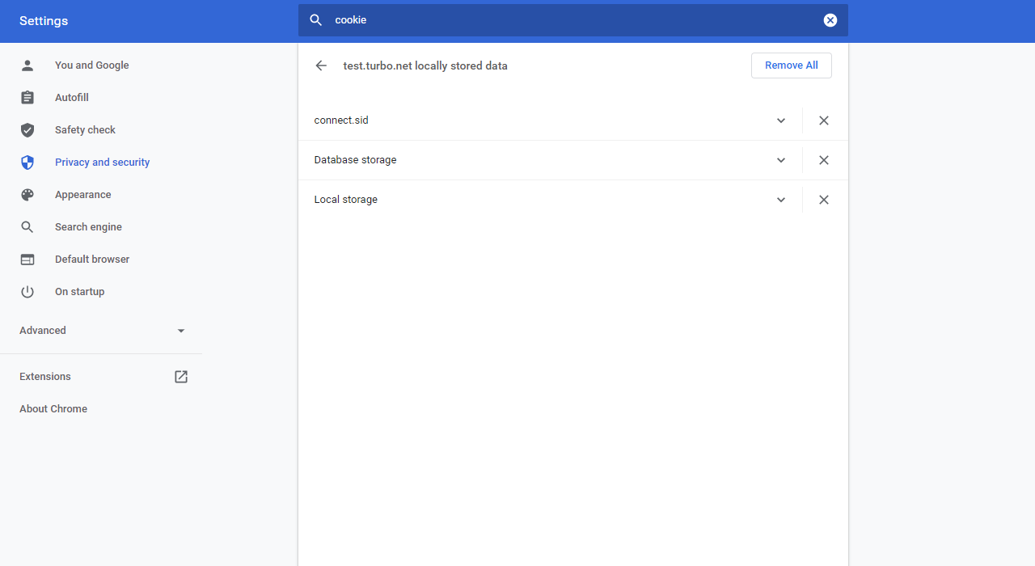Go to Search engine settings
The height and width of the screenshot is (566, 1035).
tap(88, 227)
